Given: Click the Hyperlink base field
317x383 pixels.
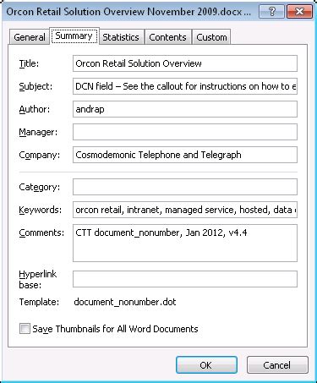Looking at the screenshot, I should [x=185, y=279].
